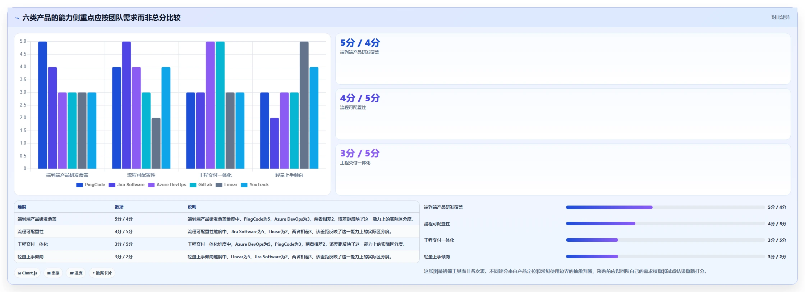Click the 维度 column header
Viewport: 805px width, 292px height.
click(22, 207)
